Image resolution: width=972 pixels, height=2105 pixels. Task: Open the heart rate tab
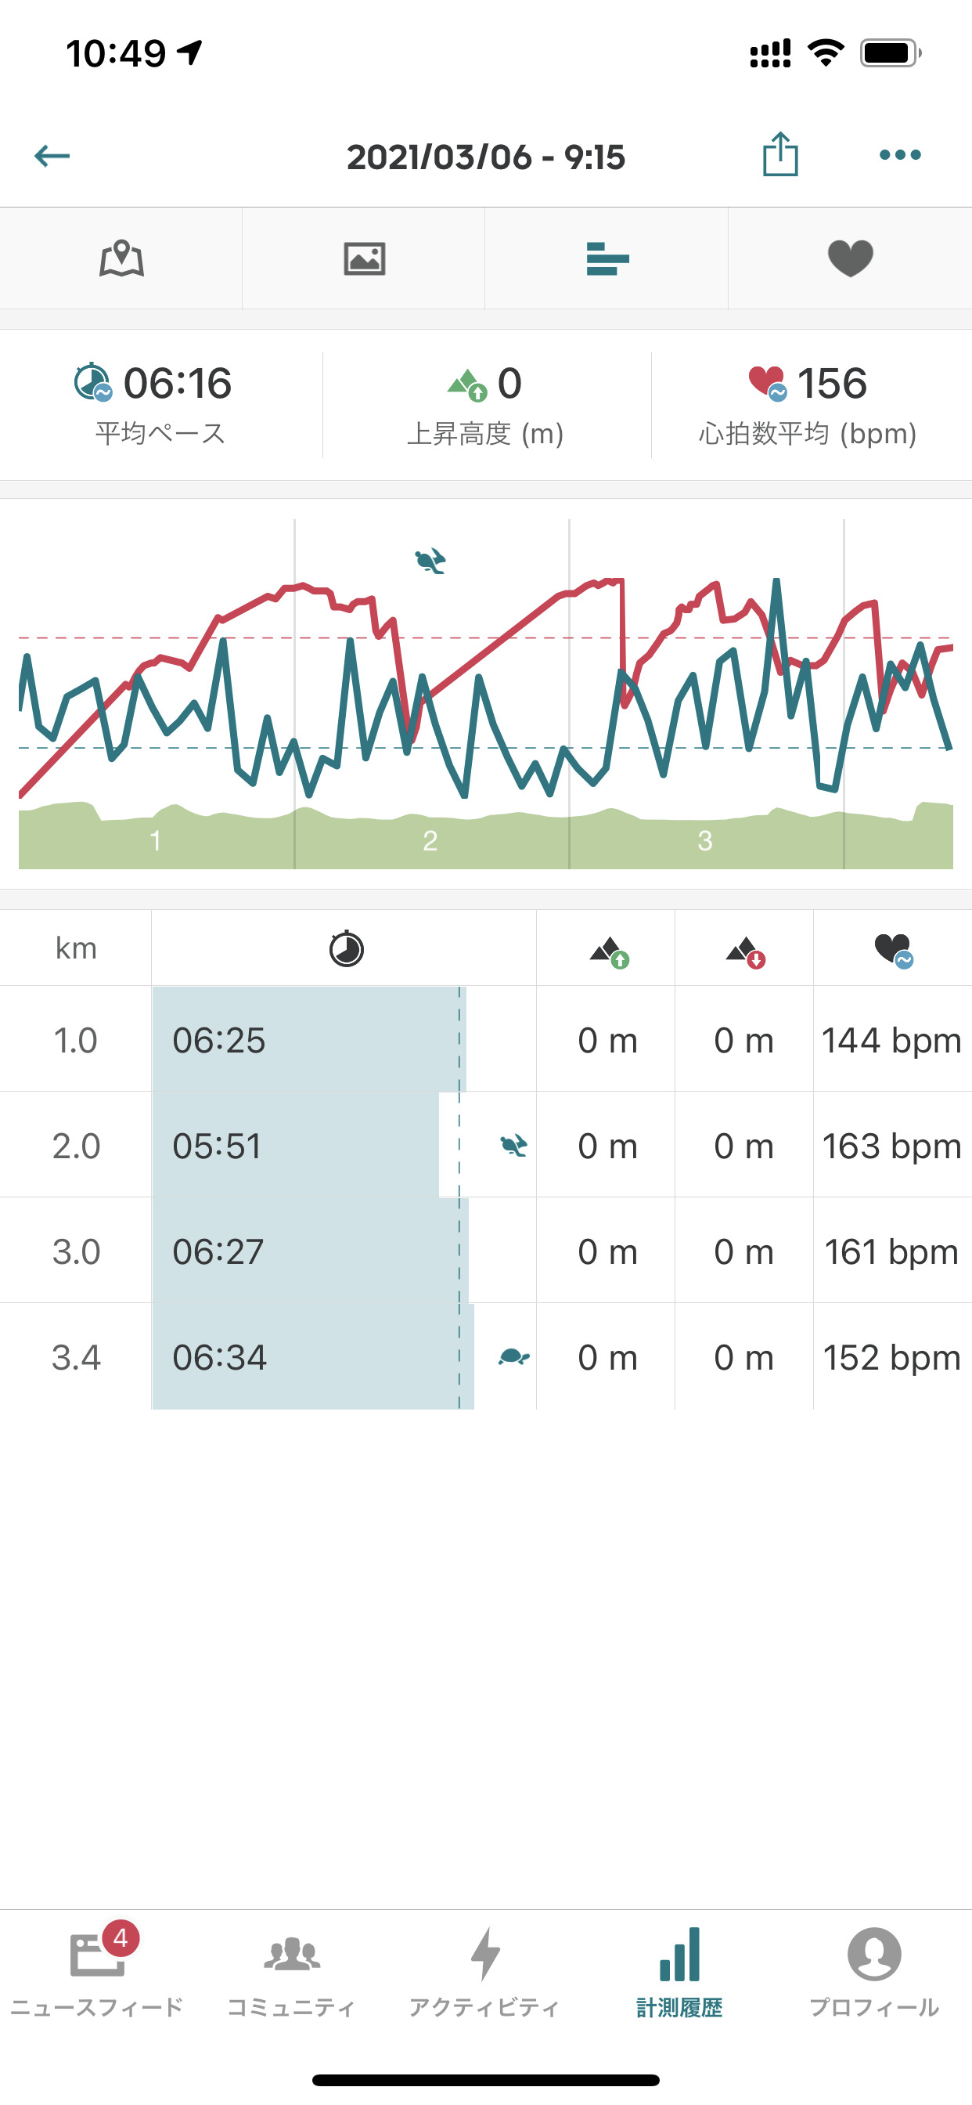click(x=850, y=259)
